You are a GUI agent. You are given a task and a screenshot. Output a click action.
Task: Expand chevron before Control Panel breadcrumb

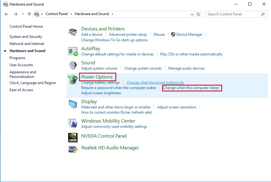coord(42,14)
